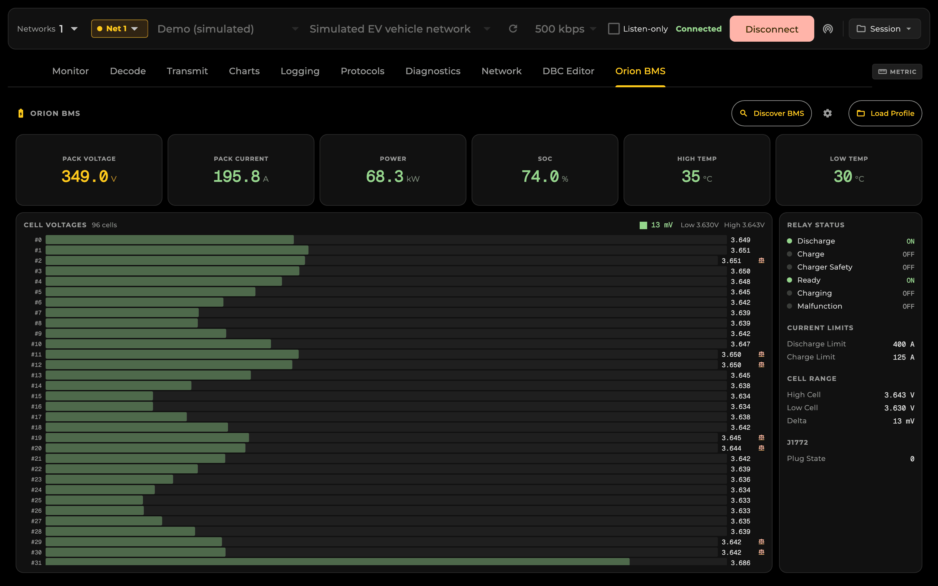Viewport: 938px width, 586px height.
Task: Click Discover BMS button
Action: pos(771,113)
